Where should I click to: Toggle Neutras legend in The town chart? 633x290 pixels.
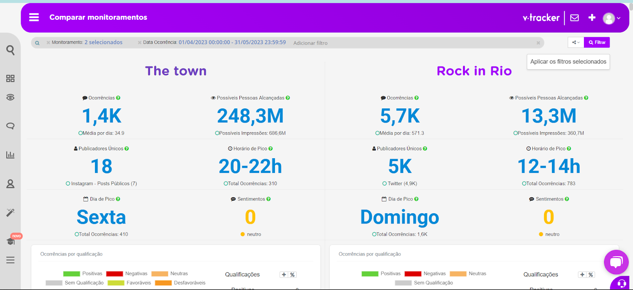[170, 274]
